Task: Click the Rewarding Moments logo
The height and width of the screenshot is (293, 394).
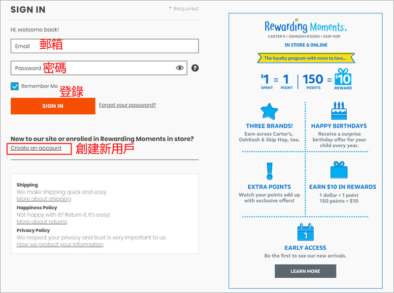Action: (x=305, y=26)
